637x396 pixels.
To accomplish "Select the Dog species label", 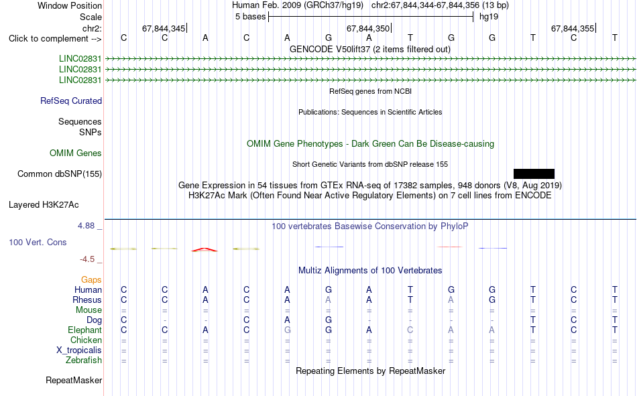I will pos(94,320).
